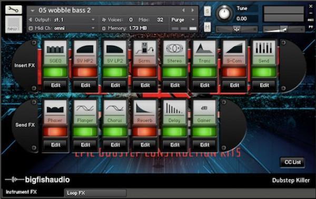Open the CC List button
This screenshot has height=199, width=316.
click(292, 162)
